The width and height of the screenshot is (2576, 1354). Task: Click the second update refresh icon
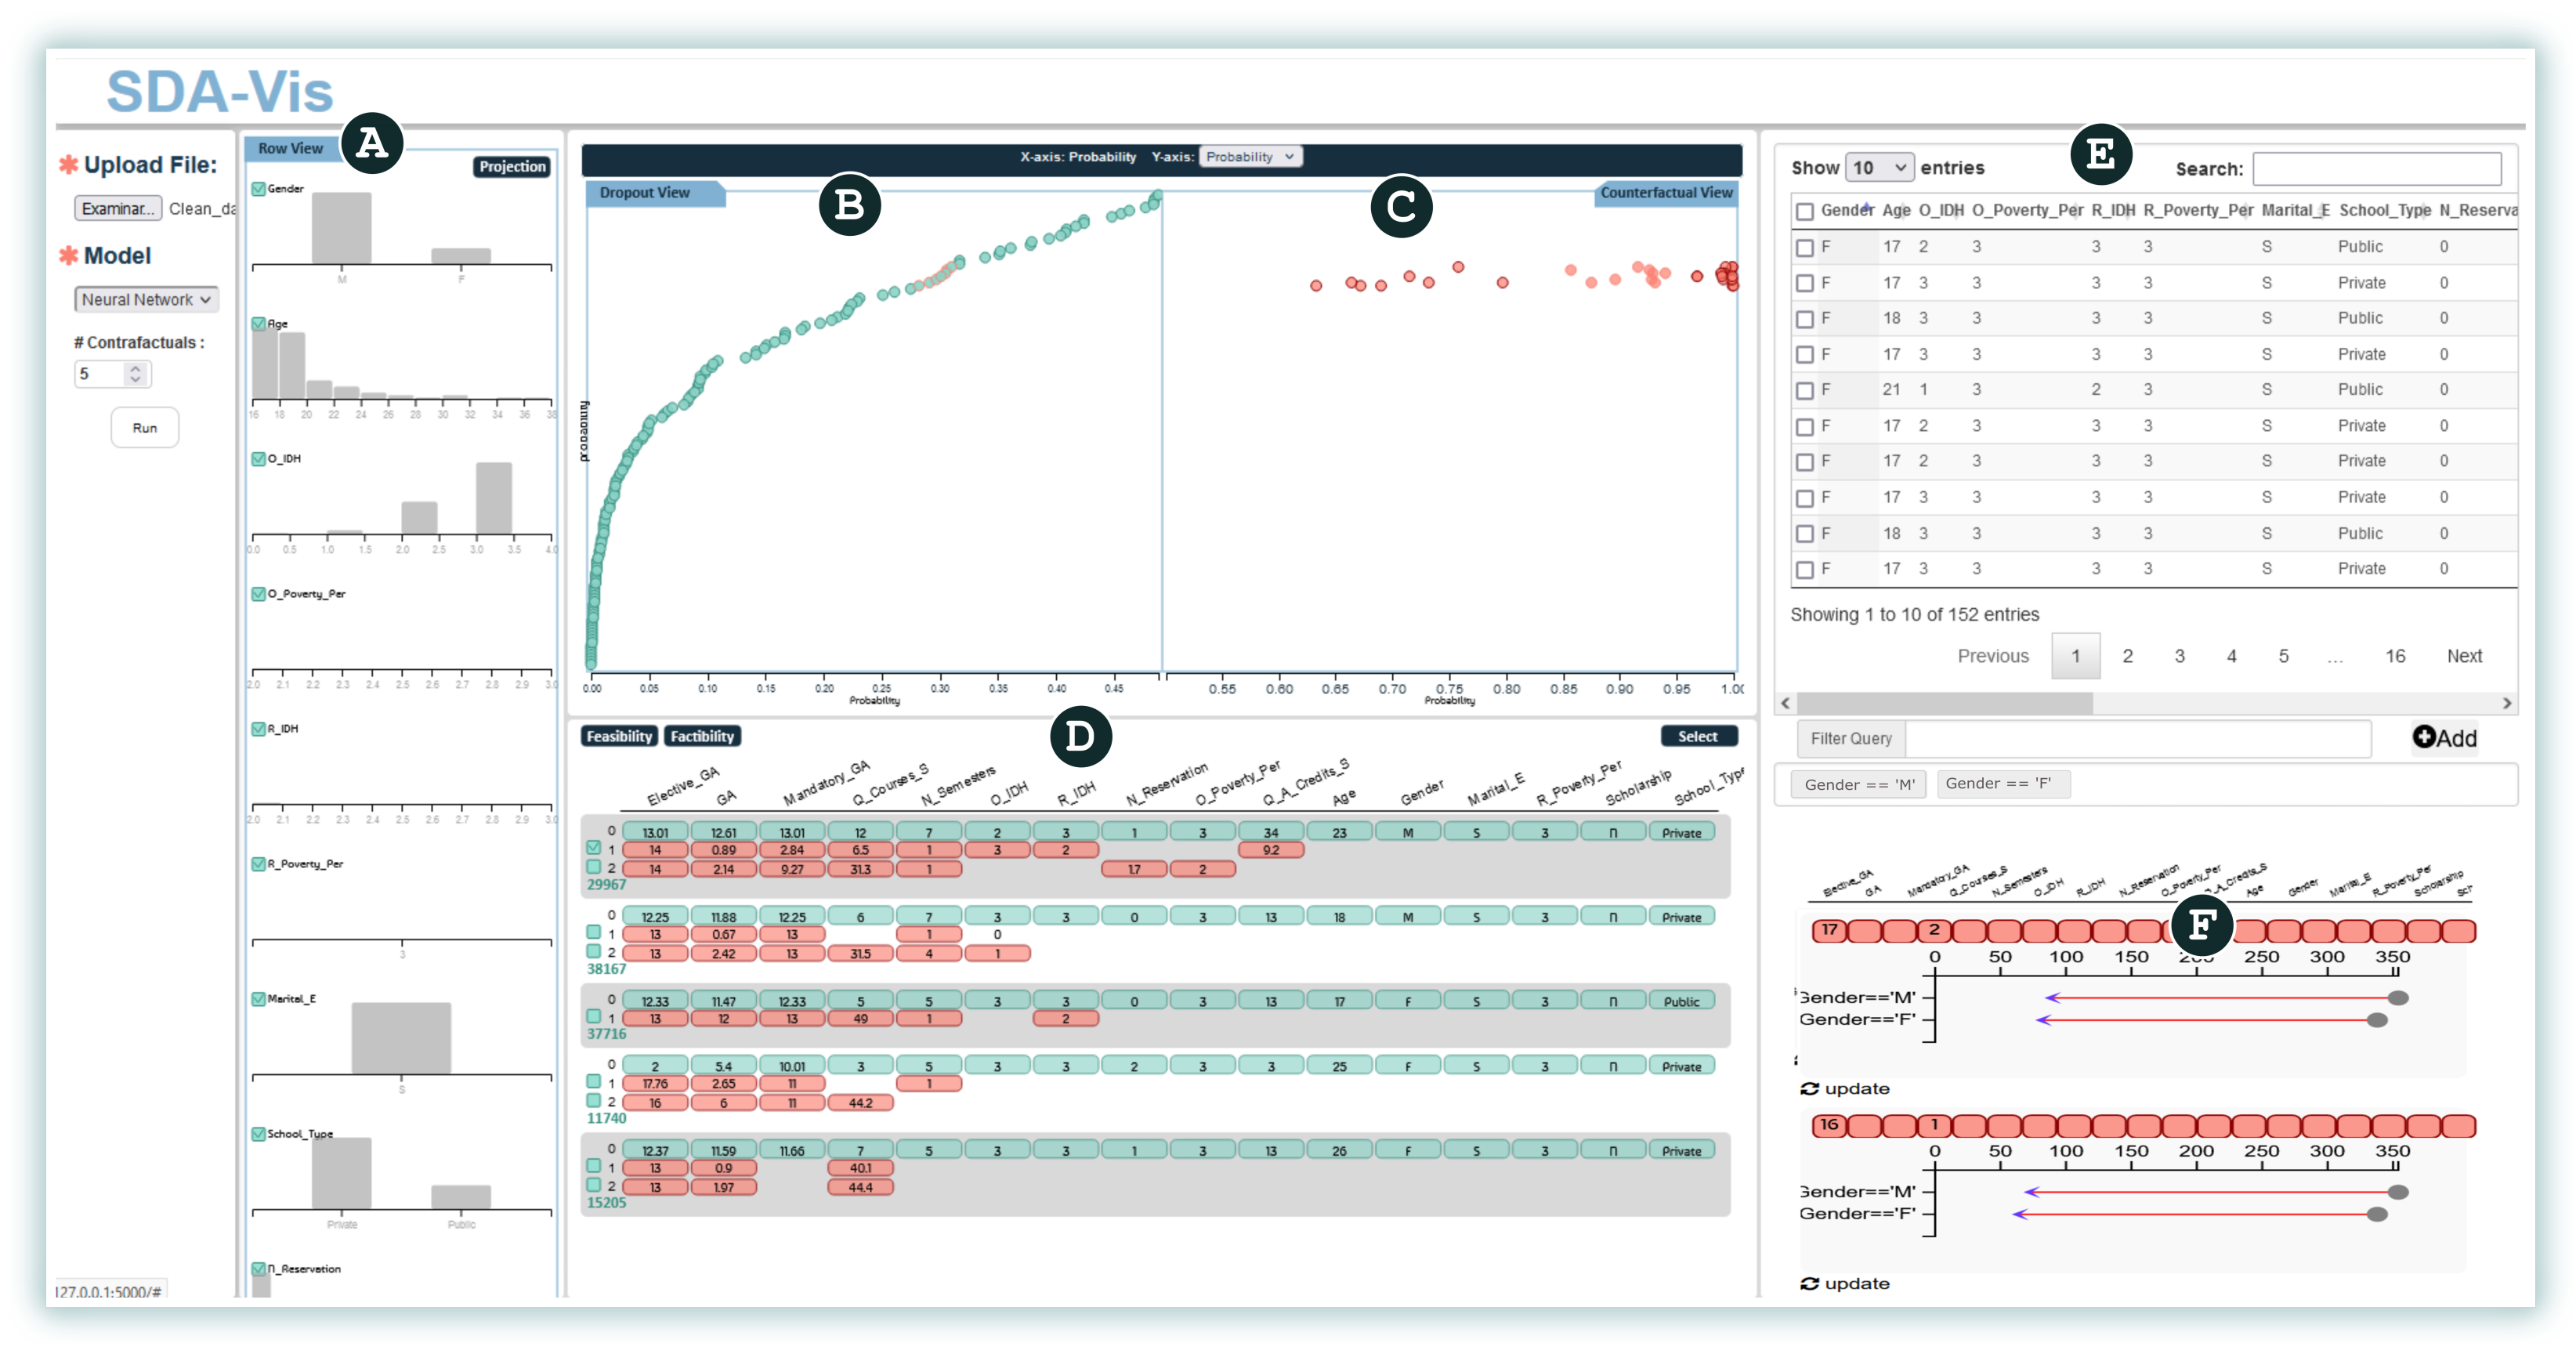click(x=1809, y=1284)
